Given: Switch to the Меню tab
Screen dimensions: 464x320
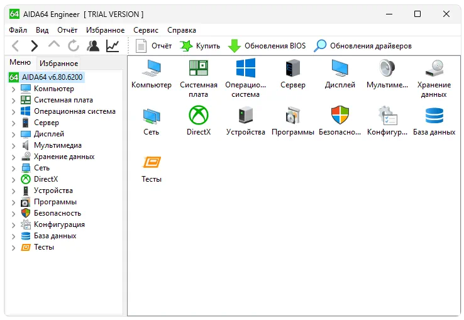Looking at the screenshot, I should click(20, 62).
